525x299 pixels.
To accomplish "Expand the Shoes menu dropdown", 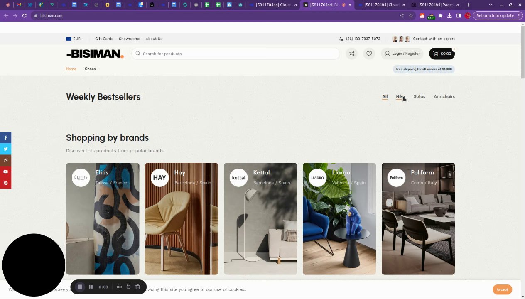I will 91,69.
